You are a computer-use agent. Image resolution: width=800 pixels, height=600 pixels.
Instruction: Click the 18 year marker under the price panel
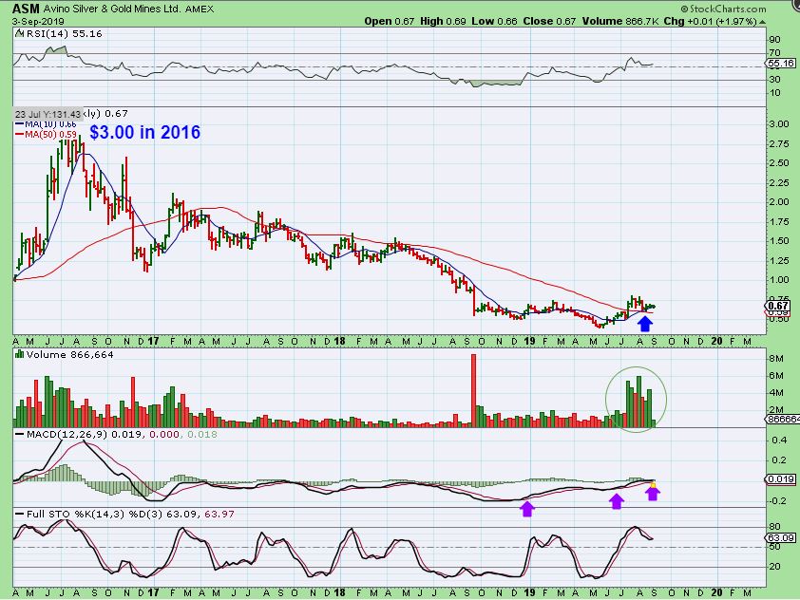[339, 341]
